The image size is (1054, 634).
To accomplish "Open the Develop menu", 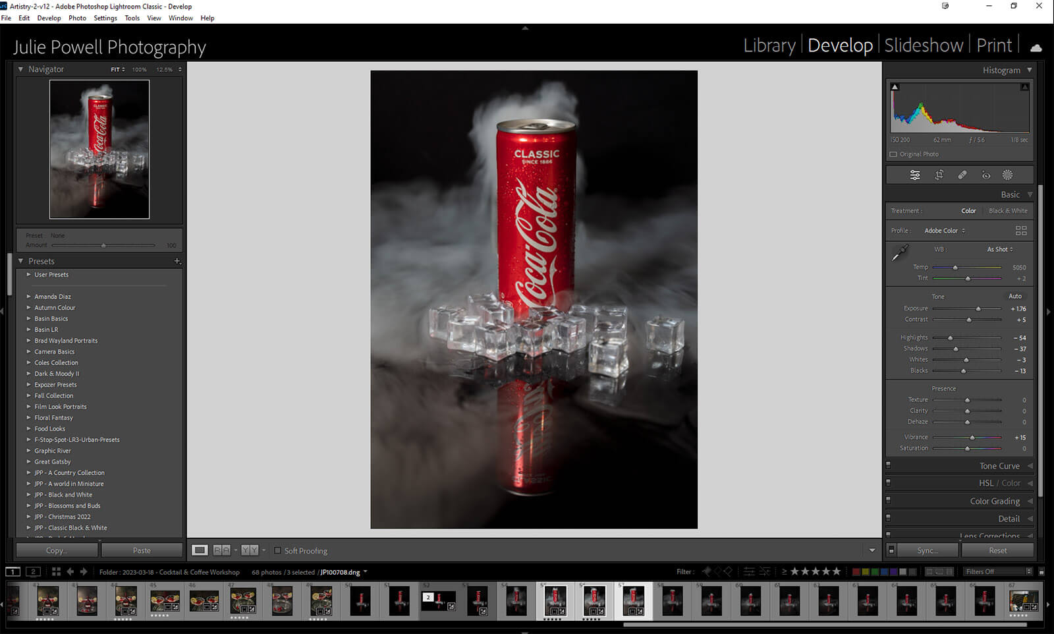I will click(x=49, y=18).
